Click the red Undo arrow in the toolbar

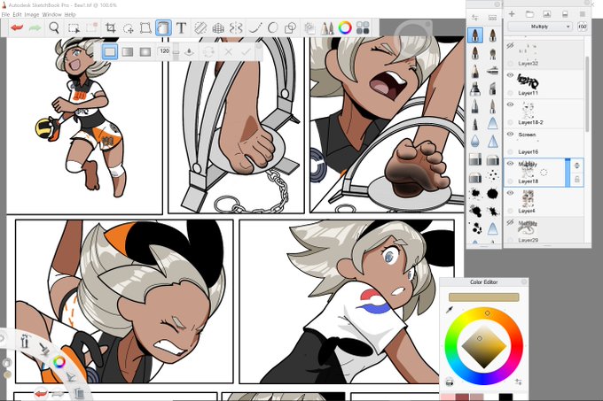17,27
